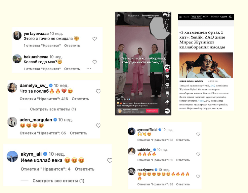
Task: Click the search magnifier on article header
Action: pyautogui.click(x=230, y=17)
